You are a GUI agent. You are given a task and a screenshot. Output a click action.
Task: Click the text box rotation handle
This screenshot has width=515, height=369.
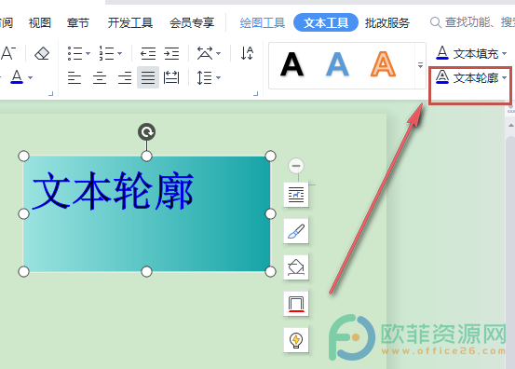click(x=146, y=131)
